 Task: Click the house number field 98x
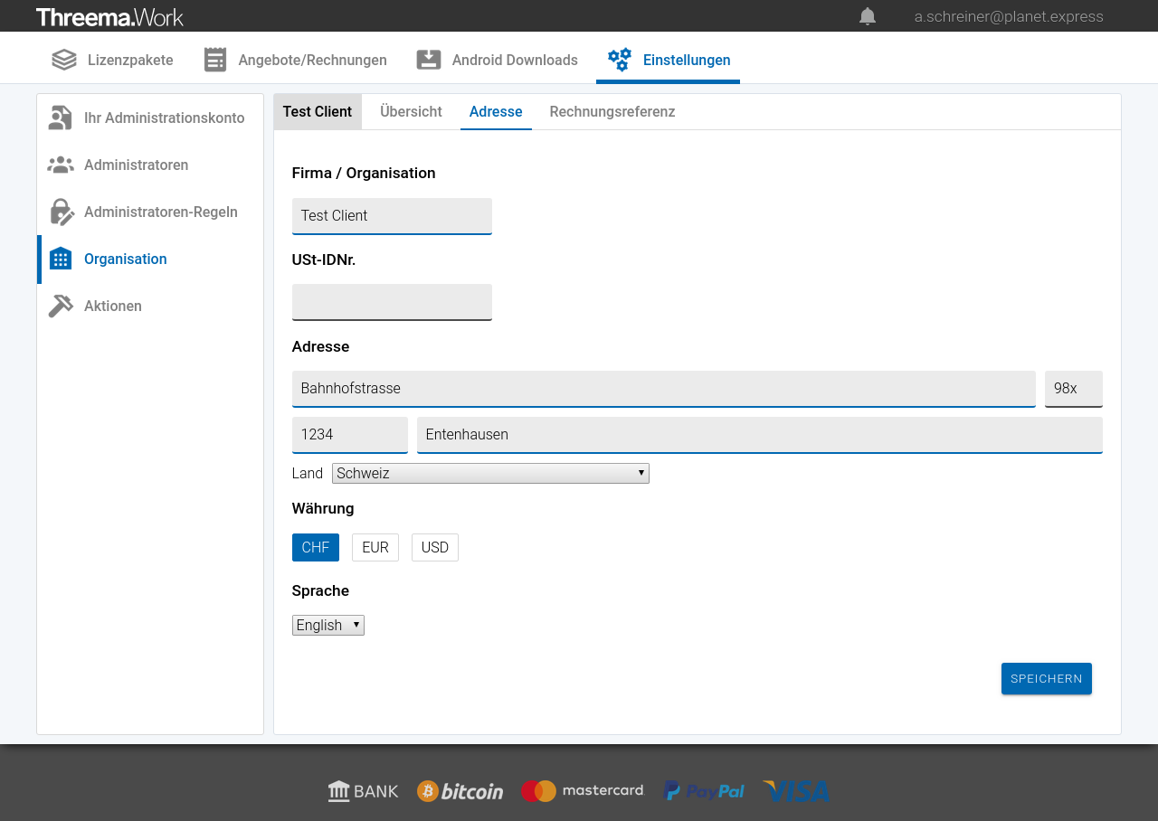[x=1074, y=389]
